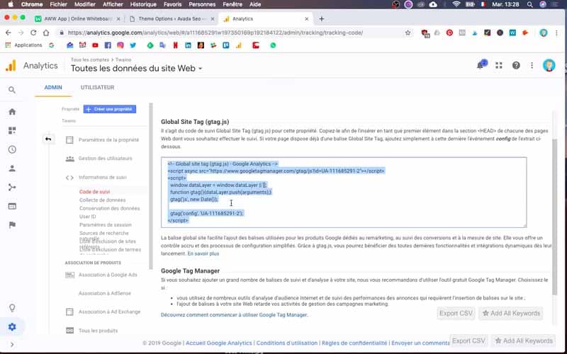The height and width of the screenshot is (354, 567).
Task: Select 'User ID' sub-item
Action: tap(87, 217)
